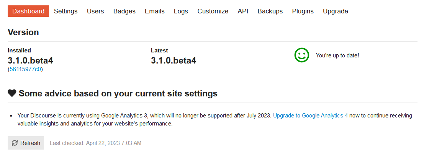This screenshot has width=447, height=158.
Task: Open commit hash link 56115977c0
Action: (25, 69)
